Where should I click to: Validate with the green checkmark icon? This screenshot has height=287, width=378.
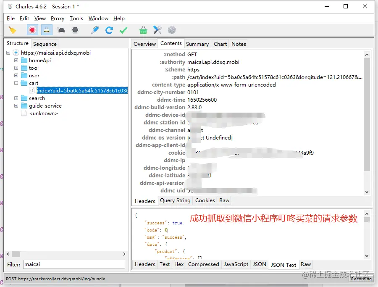click(123, 30)
